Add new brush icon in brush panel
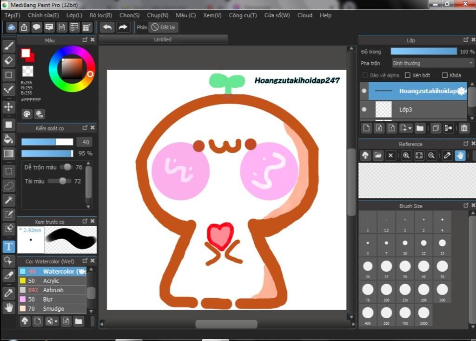This screenshot has height=341, width=476. [x=37, y=321]
